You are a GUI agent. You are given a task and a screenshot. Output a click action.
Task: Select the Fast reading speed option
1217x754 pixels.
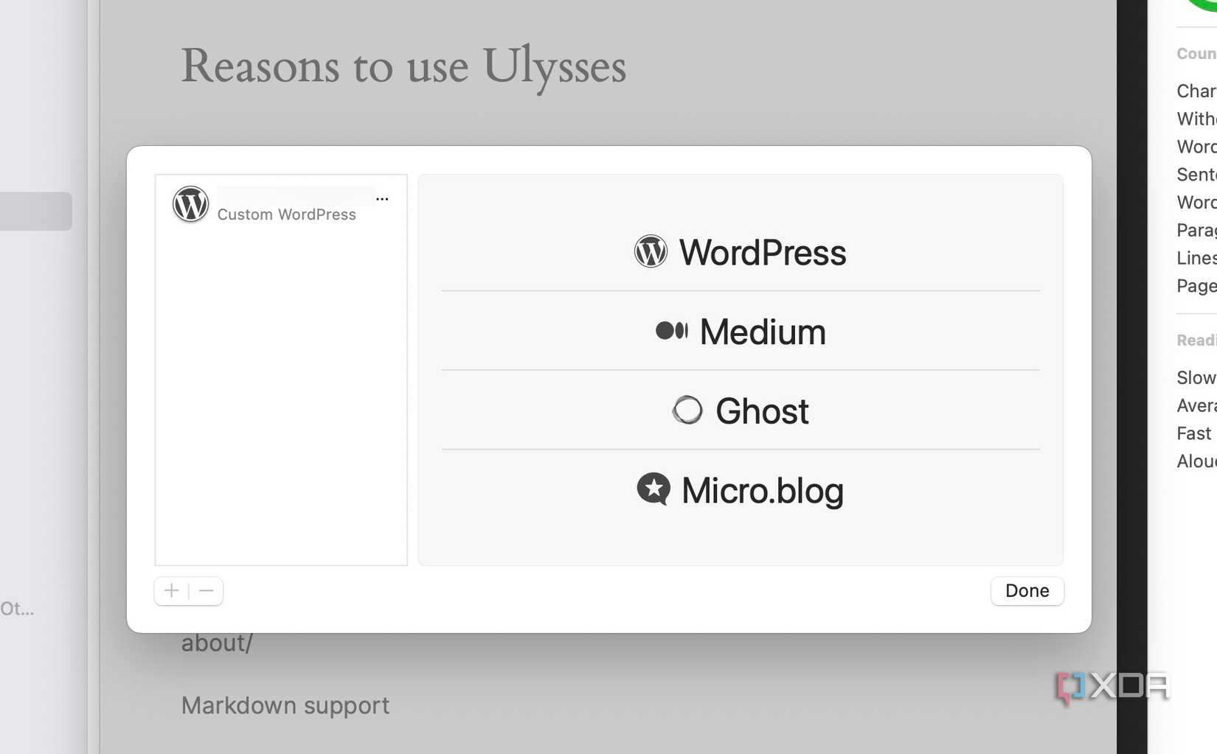(1193, 433)
